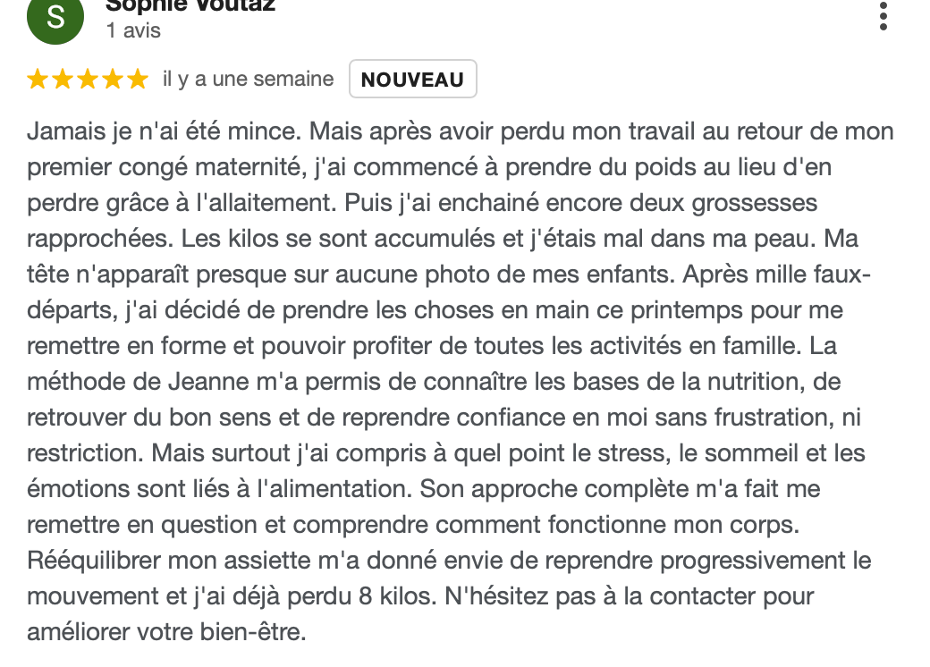930x667 pixels.
Task: Click the NOUVEAU badge
Action: pos(412,80)
